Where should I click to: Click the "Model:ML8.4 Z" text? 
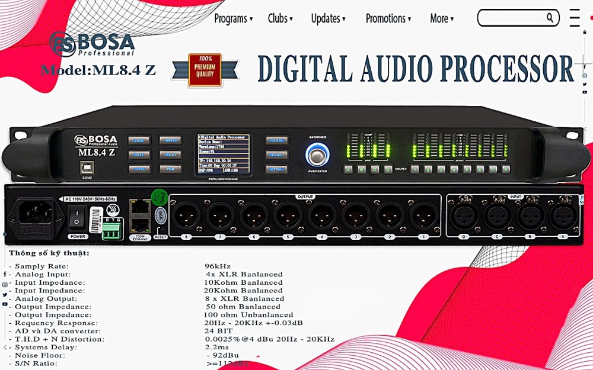98,70
